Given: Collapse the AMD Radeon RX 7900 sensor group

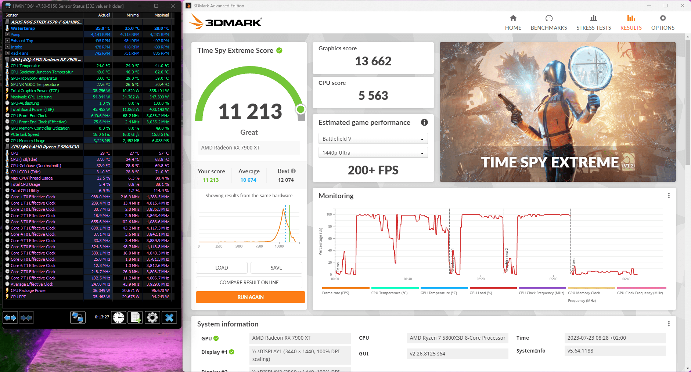Looking at the screenshot, I should point(7,59).
